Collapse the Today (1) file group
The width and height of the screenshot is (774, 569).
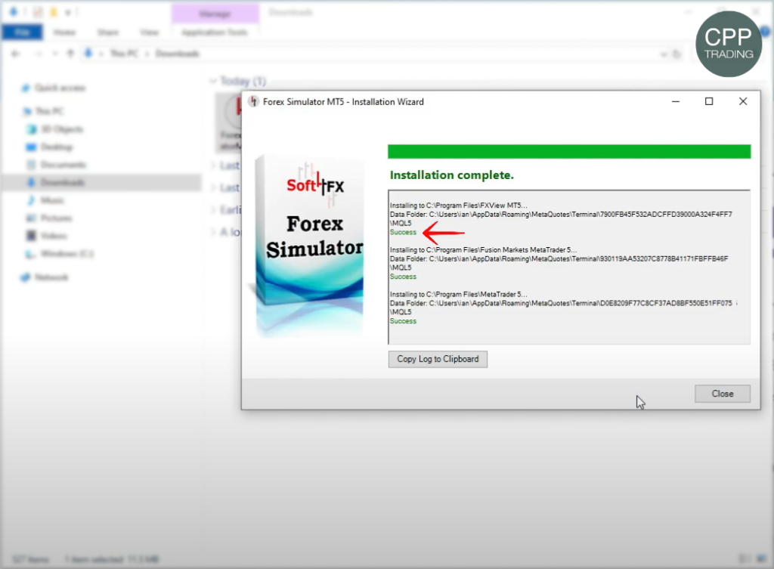[x=212, y=81]
